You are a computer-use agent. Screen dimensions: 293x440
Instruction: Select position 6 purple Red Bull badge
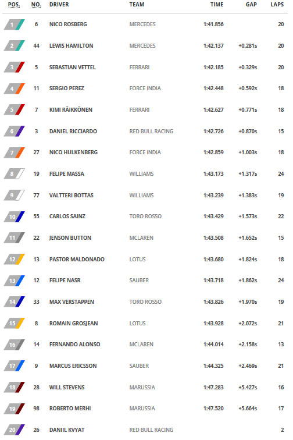pyautogui.click(x=15, y=132)
